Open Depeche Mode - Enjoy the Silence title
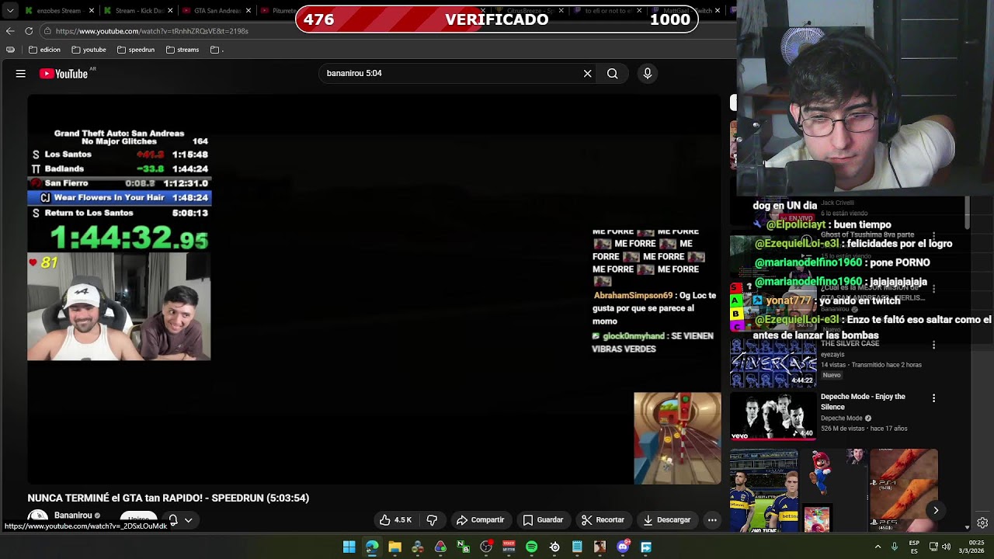The image size is (994, 559). point(863,401)
